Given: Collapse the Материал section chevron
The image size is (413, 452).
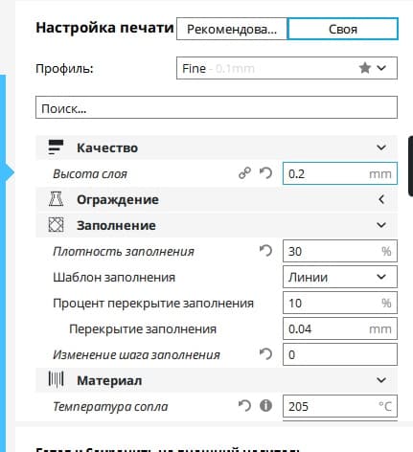Looking at the screenshot, I should (381, 380).
